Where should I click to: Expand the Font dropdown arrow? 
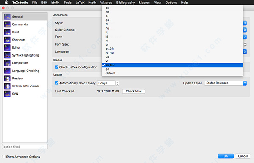tap(245, 37)
